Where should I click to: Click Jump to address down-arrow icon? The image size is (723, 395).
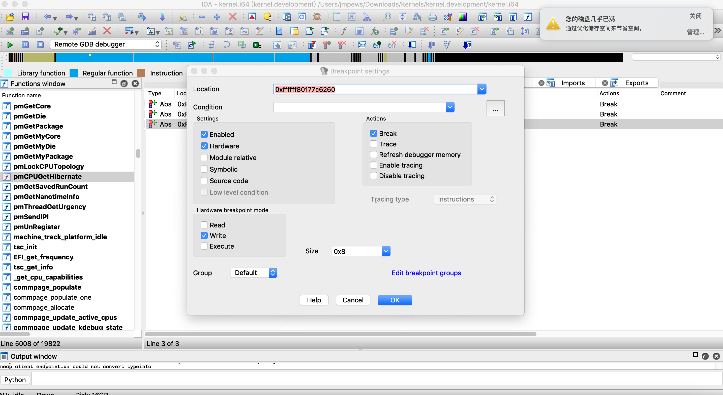tap(162, 17)
